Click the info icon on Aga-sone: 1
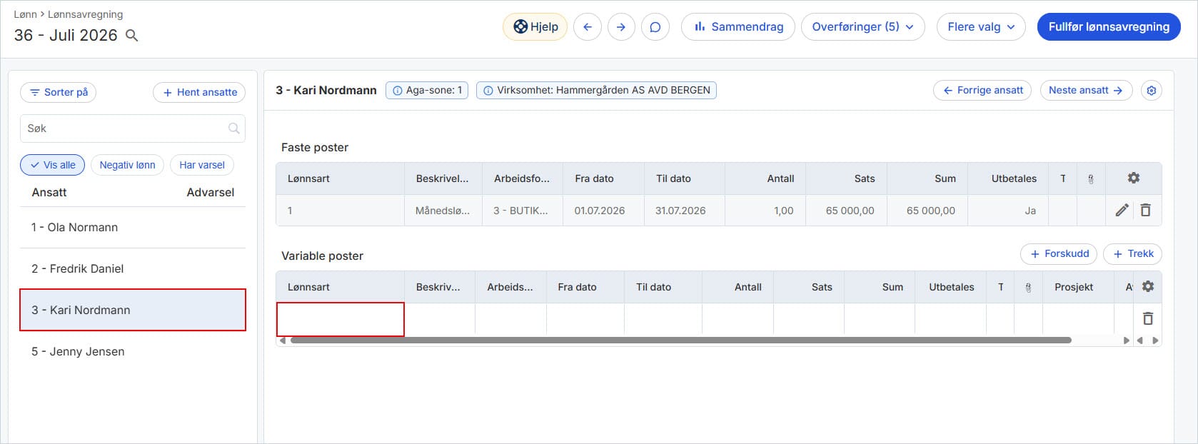This screenshot has height=444, width=1198. 398,91
